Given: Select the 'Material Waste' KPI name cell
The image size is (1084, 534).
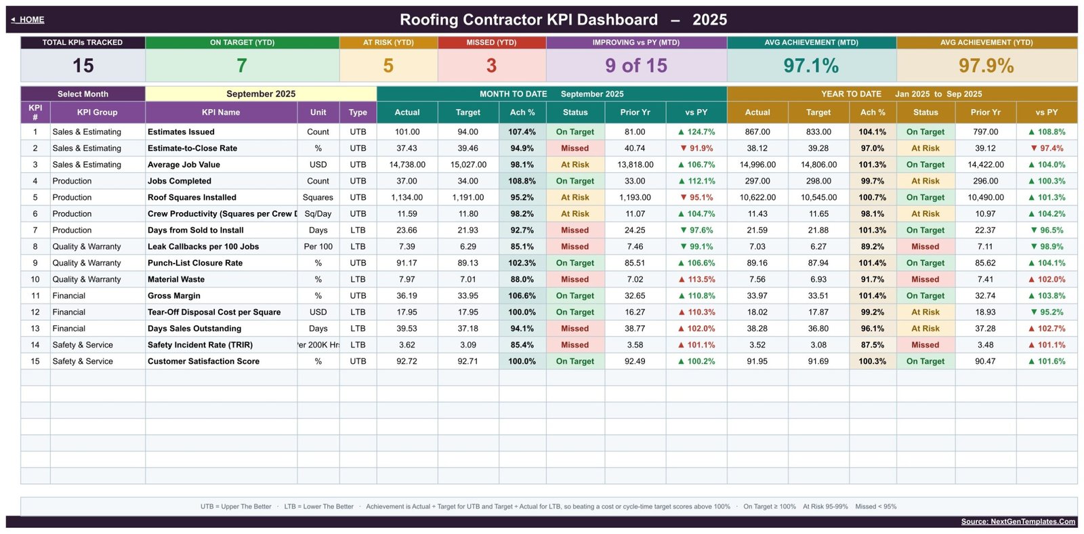Looking at the screenshot, I should pos(221,279).
